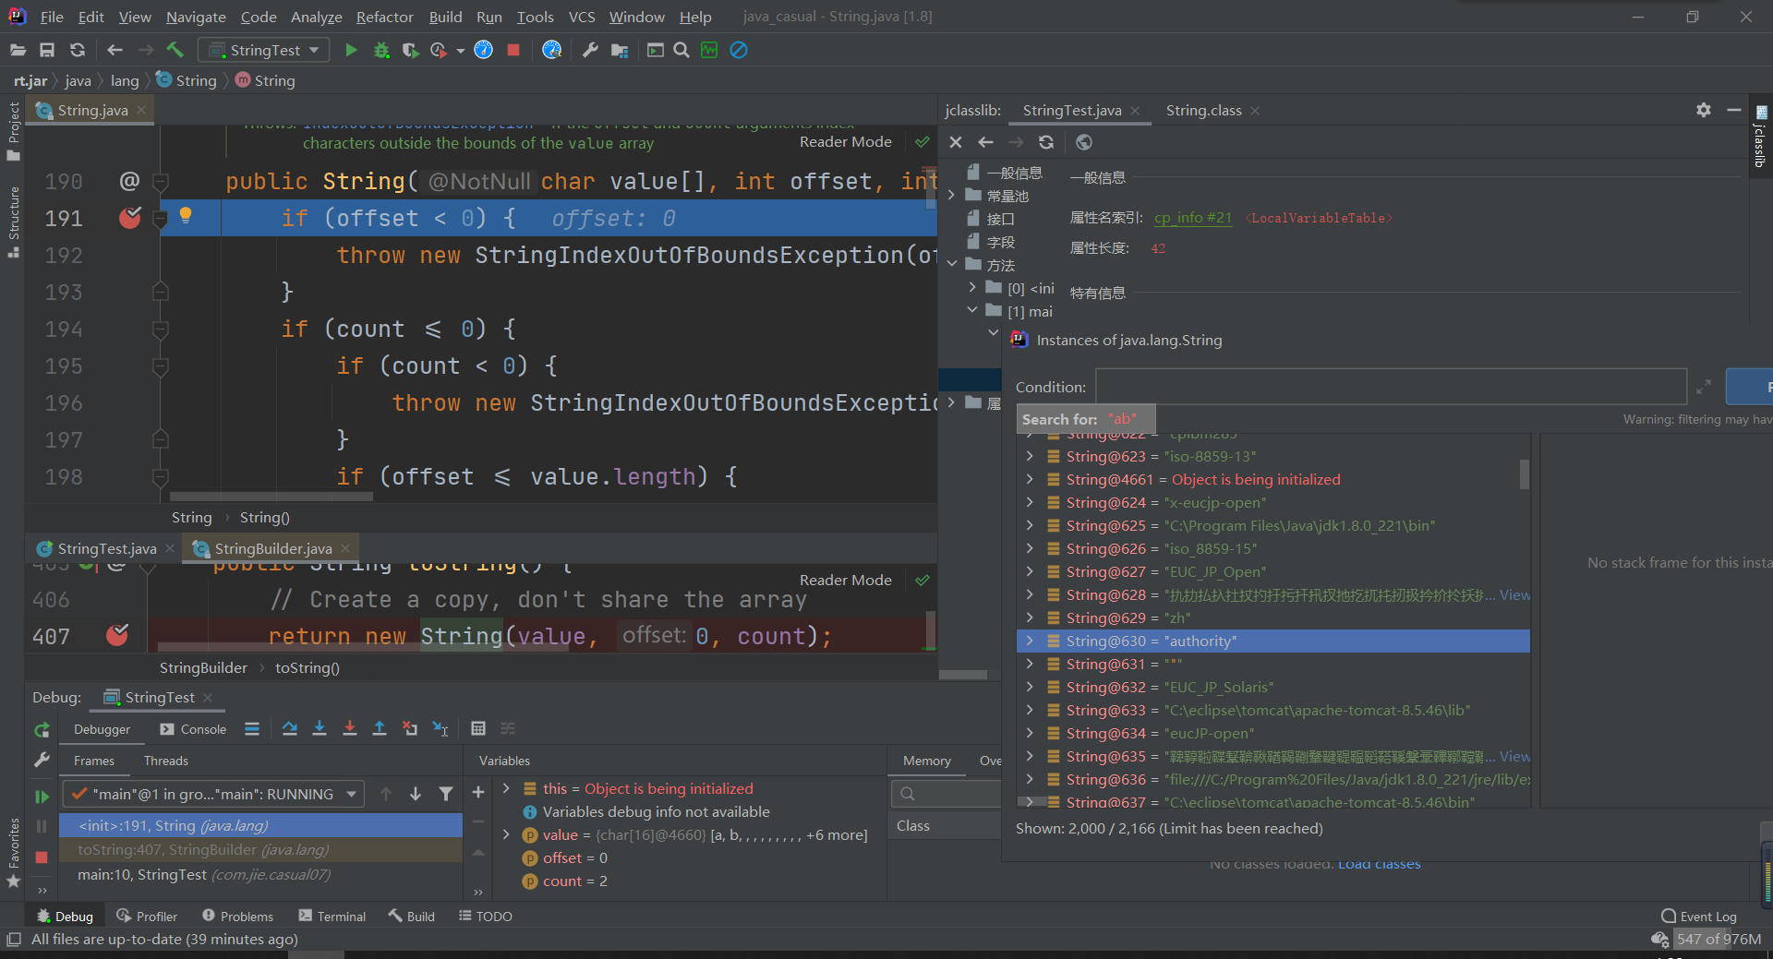The height and width of the screenshot is (959, 1773).
Task: Open the Profiler tool window button
Action: coord(147,917)
